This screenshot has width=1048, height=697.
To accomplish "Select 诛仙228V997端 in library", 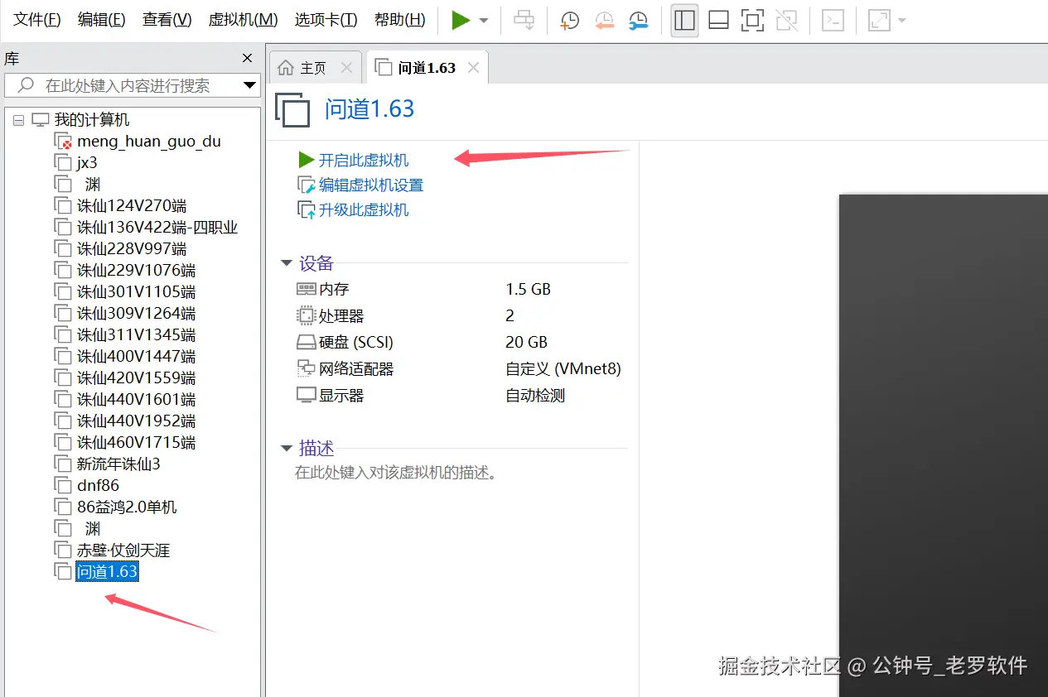I will pyautogui.click(x=132, y=249).
